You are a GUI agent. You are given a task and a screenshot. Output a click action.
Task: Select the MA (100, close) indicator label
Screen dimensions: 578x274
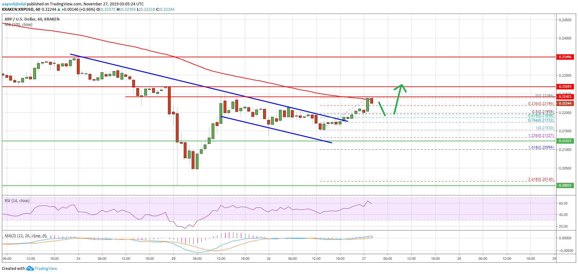coord(18,25)
